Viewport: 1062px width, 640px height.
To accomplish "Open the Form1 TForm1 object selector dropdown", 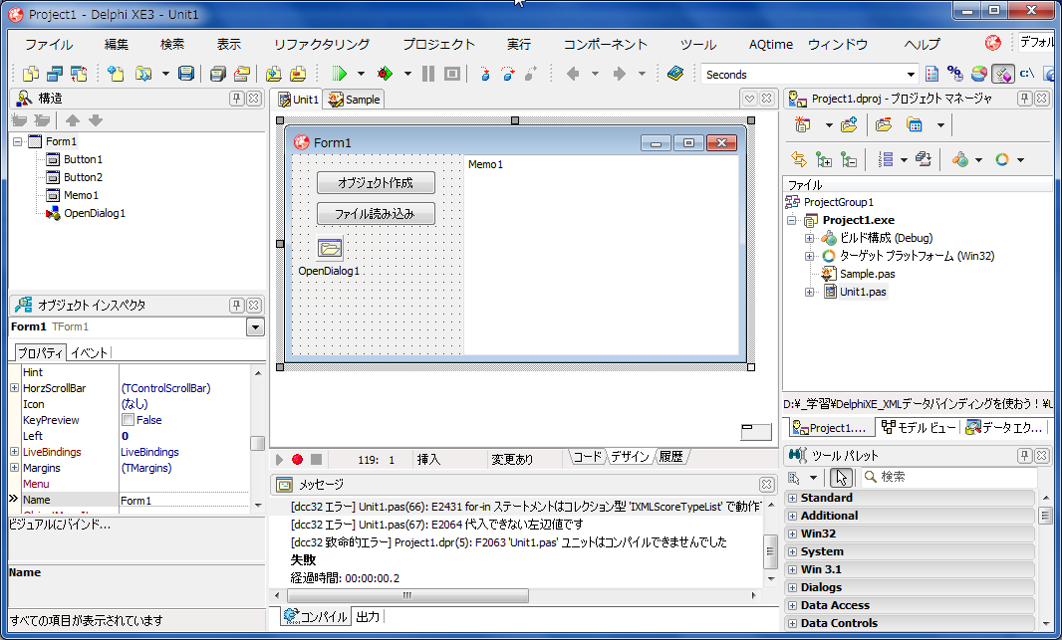I will coord(255,326).
